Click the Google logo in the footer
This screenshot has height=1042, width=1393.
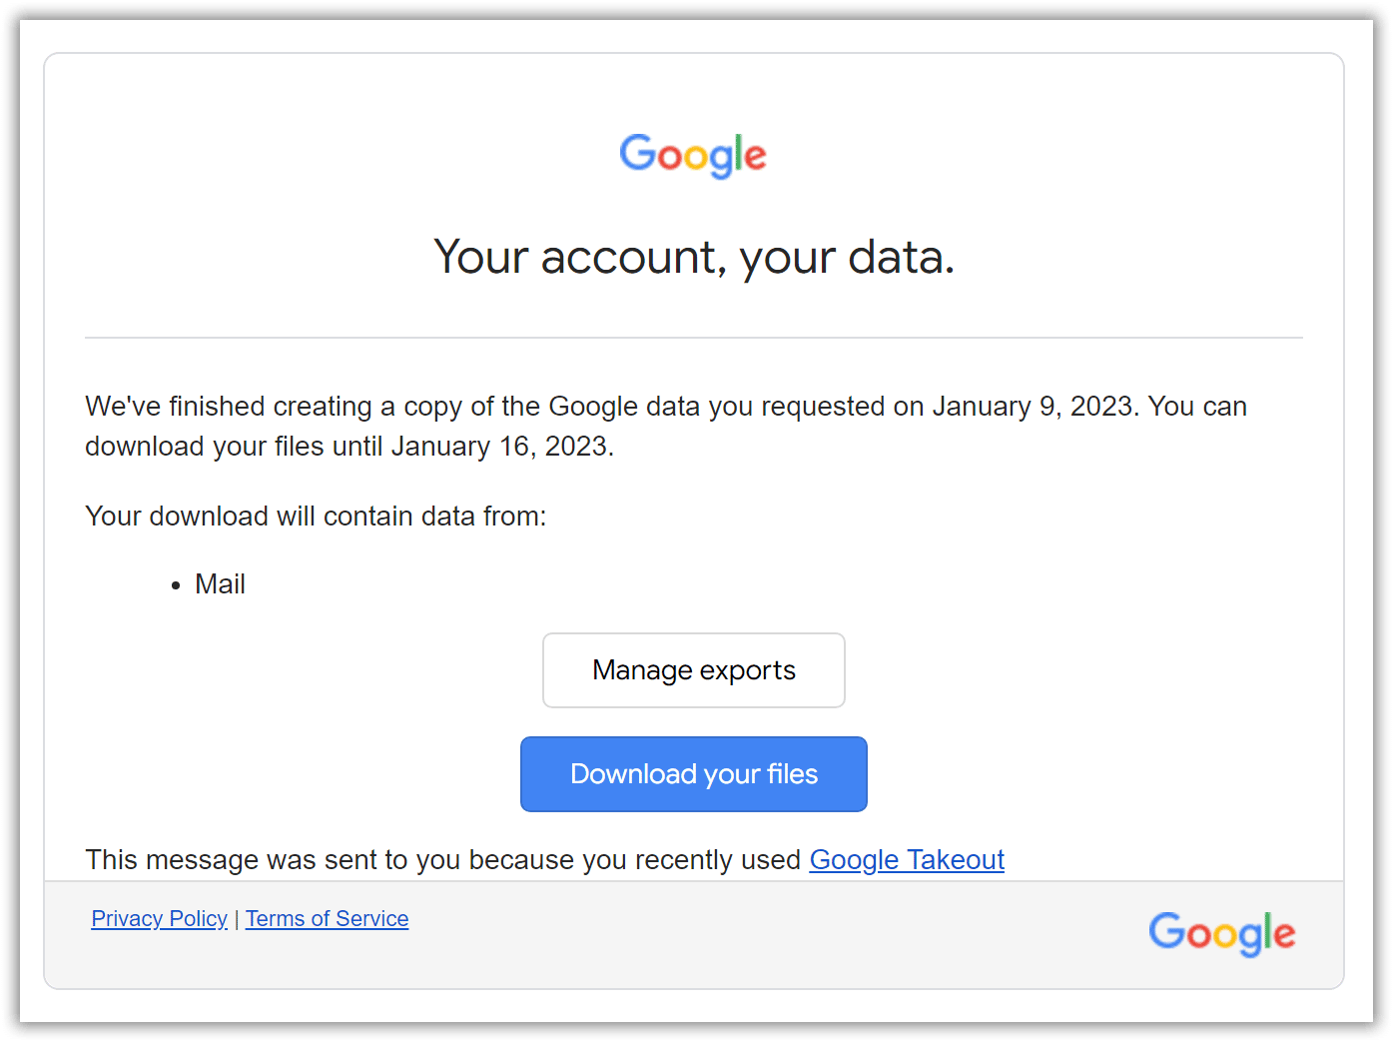click(x=1221, y=934)
